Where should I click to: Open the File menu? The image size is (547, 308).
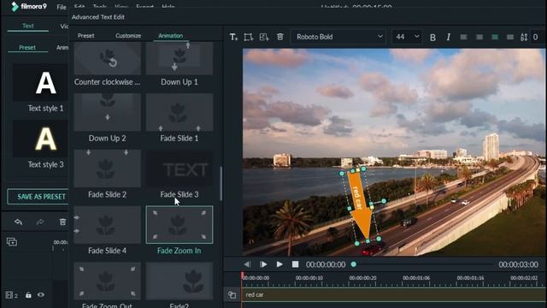point(62,7)
